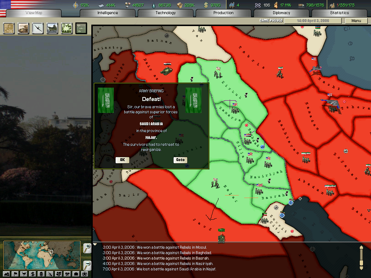Click the naval base anchor near Basrah
Screen dimensions: 371x278
pos(291,202)
